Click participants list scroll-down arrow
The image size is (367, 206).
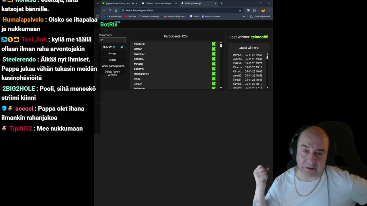tap(221, 88)
